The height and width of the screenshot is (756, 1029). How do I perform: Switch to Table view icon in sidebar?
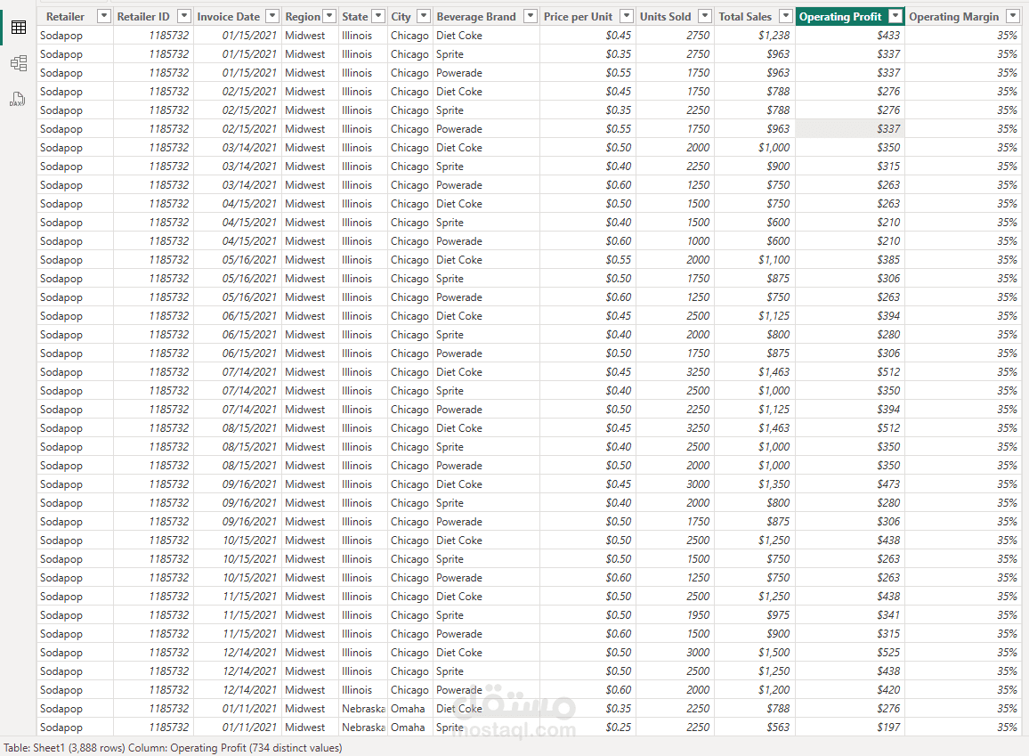click(19, 27)
